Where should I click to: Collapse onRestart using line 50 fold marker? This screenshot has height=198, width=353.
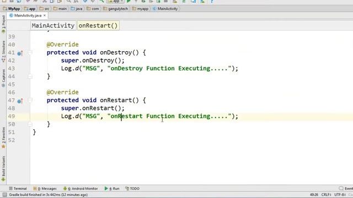[30, 124]
